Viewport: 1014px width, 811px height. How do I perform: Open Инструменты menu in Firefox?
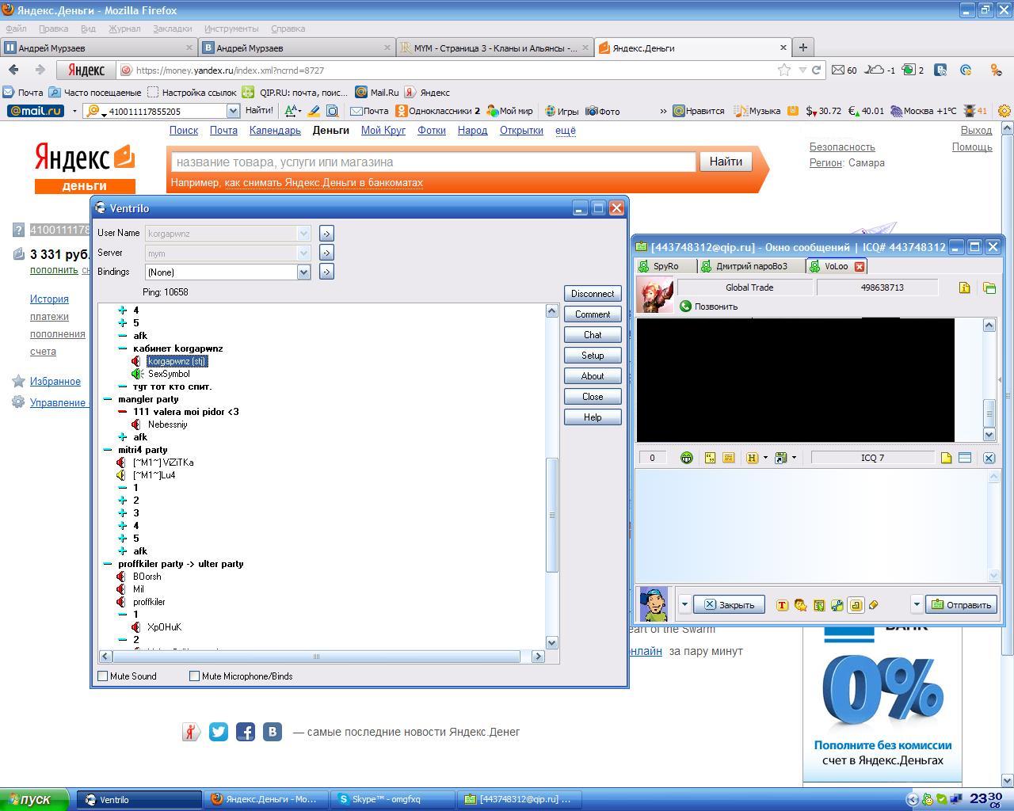pos(231,29)
